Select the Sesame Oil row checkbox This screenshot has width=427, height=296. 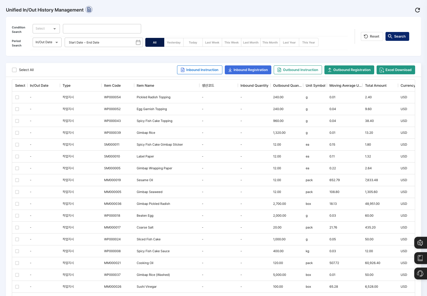(17, 180)
